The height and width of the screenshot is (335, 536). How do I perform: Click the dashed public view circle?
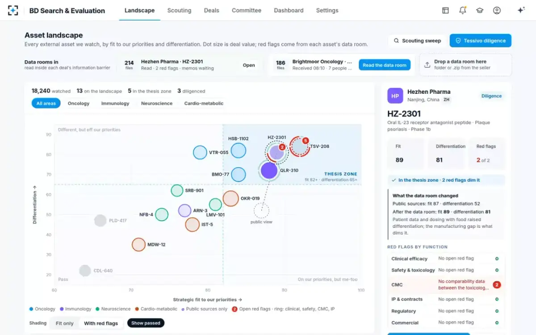click(261, 210)
